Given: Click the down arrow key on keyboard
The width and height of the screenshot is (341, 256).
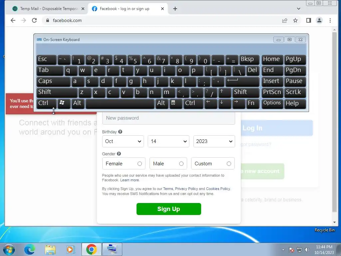Looking at the screenshot, I should click(x=225, y=104).
